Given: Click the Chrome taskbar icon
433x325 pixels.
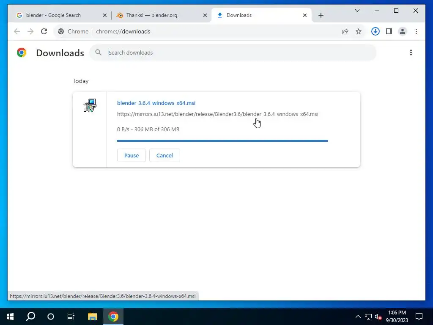Looking at the screenshot, I should coord(113,317).
